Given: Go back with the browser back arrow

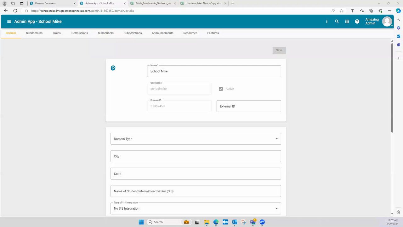Looking at the screenshot, I should tap(6, 10).
